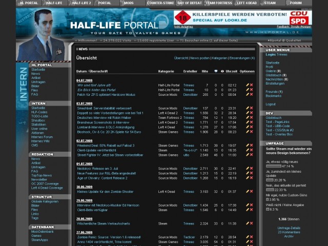Screen dimensions: 328x246
Task: Delete 'Client-Update veröffentlicht' entry
Action: pyautogui.click(x=252, y=150)
